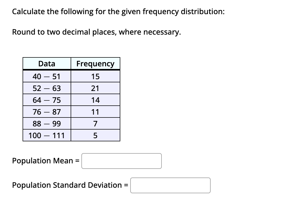302x204 pixels.
Task: Click the 100 – 111 table cell
Action: [x=47, y=135]
